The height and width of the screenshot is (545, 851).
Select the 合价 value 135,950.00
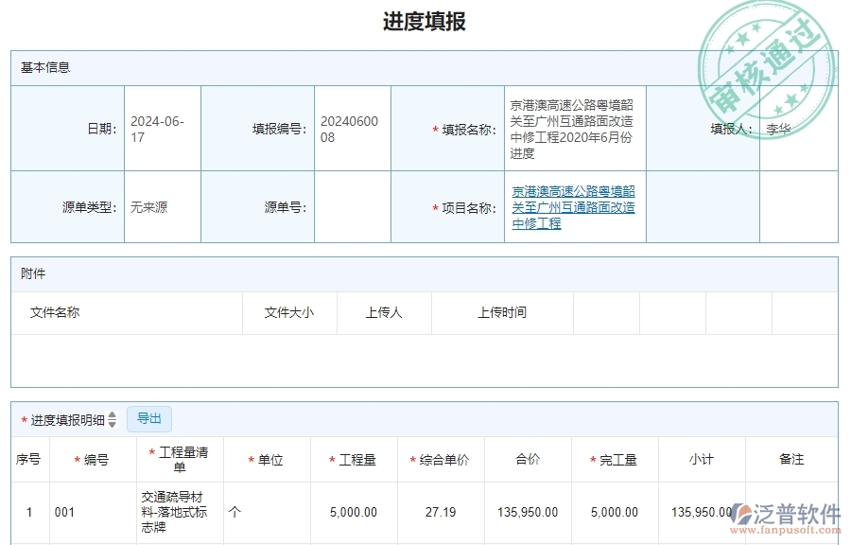tap(528, 512)
